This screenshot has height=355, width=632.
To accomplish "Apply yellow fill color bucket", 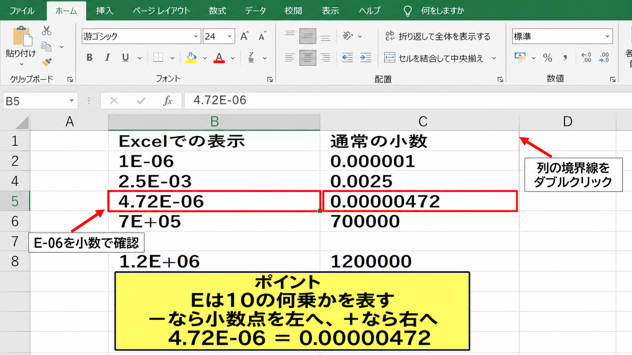I will (x=191, y=58).
